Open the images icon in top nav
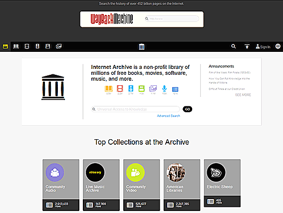 pyautogui.click(x=59, y=46)
